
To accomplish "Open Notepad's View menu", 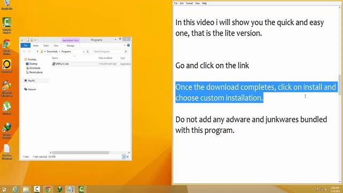I will [197, 3].
